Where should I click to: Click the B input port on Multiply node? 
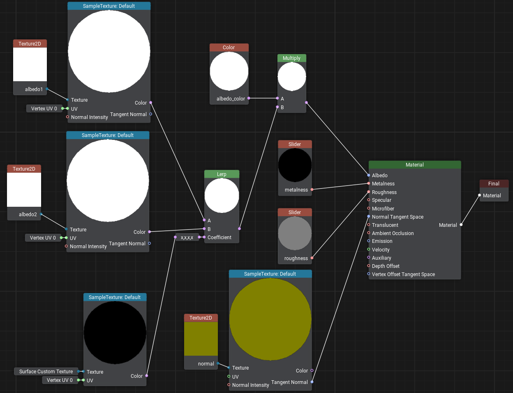point(277,107)
